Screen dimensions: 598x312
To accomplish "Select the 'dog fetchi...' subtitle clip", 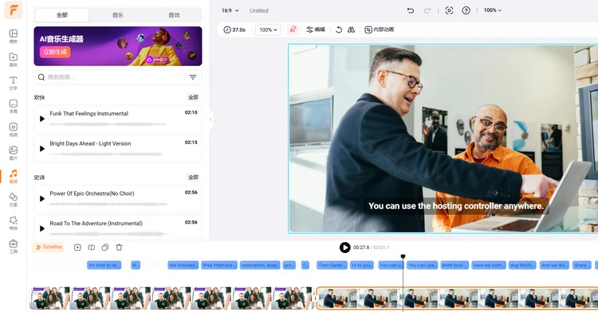I will [x=522, y=265].
